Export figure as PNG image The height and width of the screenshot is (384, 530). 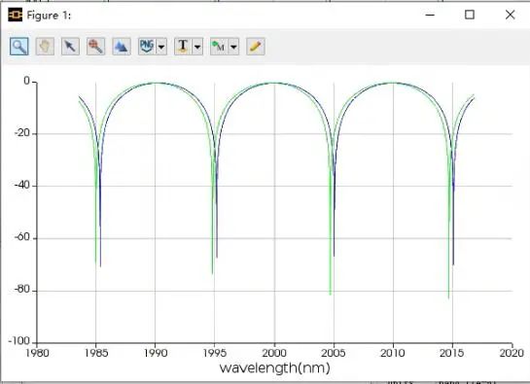(147, 47)
